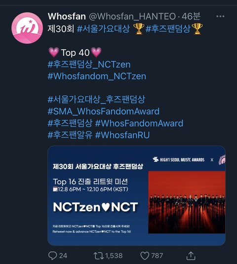Open the #서울가요대상 hashtag
Screen dimensions: 237x264
103,29
